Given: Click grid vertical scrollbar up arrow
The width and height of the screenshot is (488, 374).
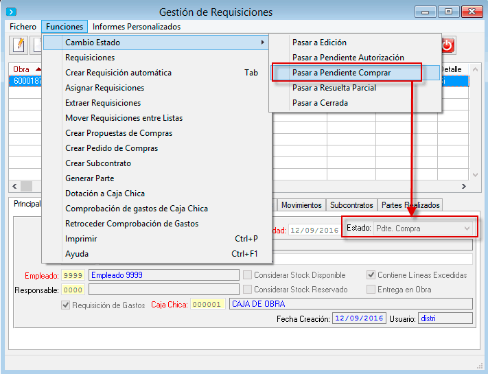Looking at the screenshot, I should click(x=475, y=69).
